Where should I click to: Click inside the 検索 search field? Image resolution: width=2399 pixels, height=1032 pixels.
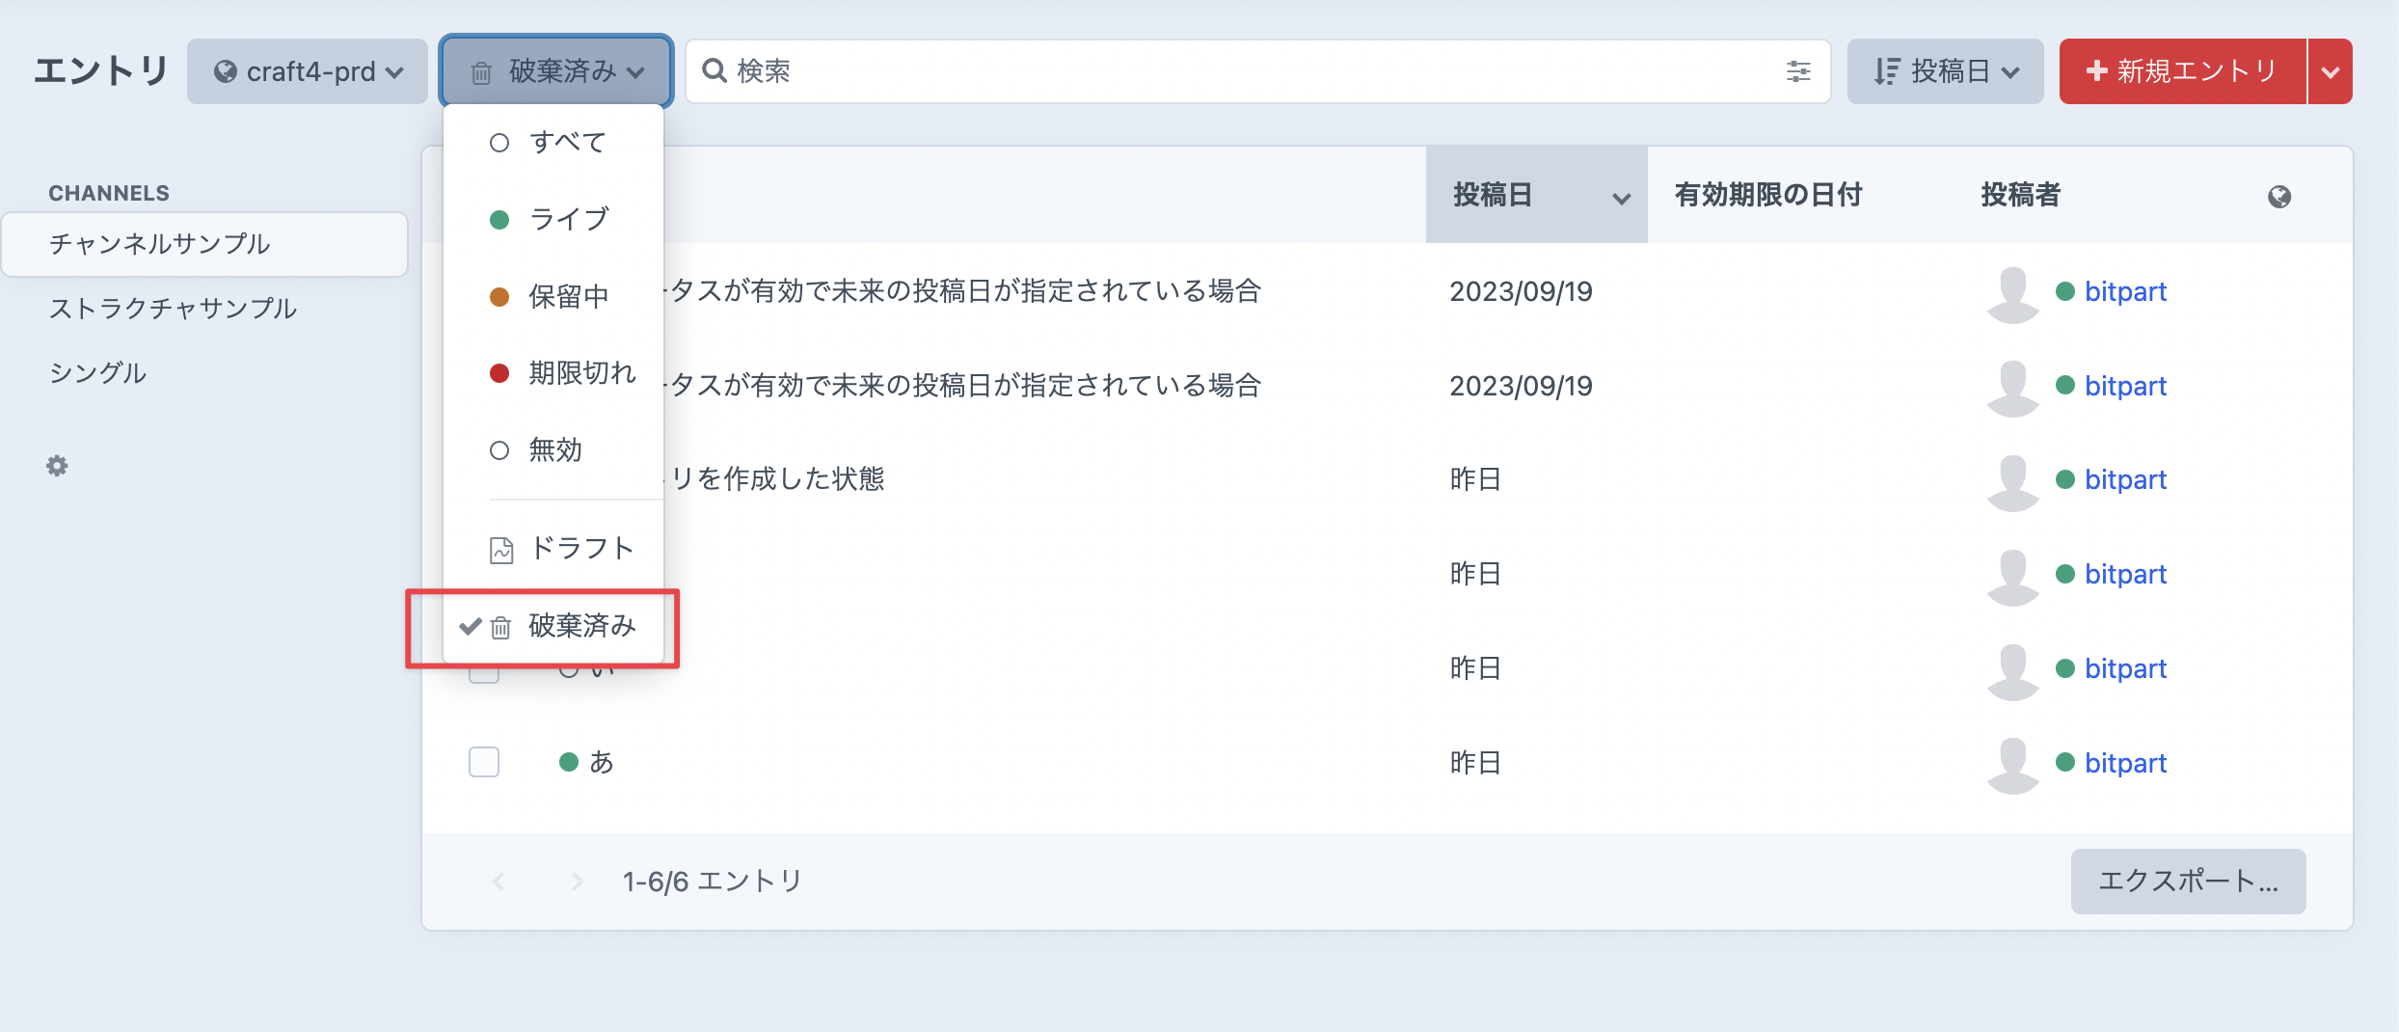tap(1061, 70)
